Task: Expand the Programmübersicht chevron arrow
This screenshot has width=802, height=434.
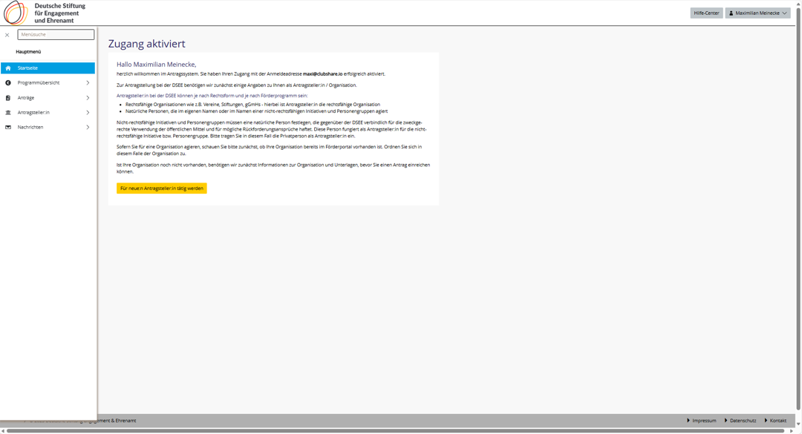Action: pos(88,83)
